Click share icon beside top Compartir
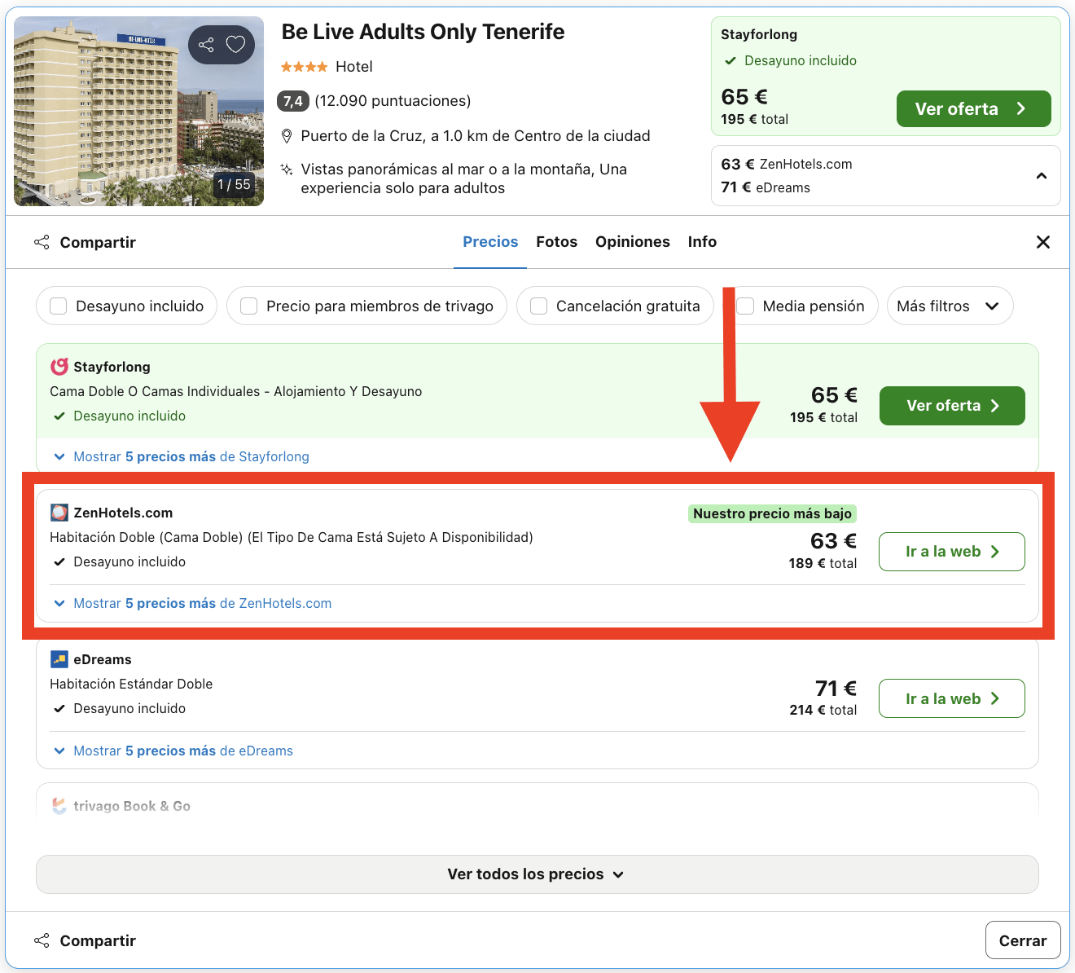 [x=42, y=242]
